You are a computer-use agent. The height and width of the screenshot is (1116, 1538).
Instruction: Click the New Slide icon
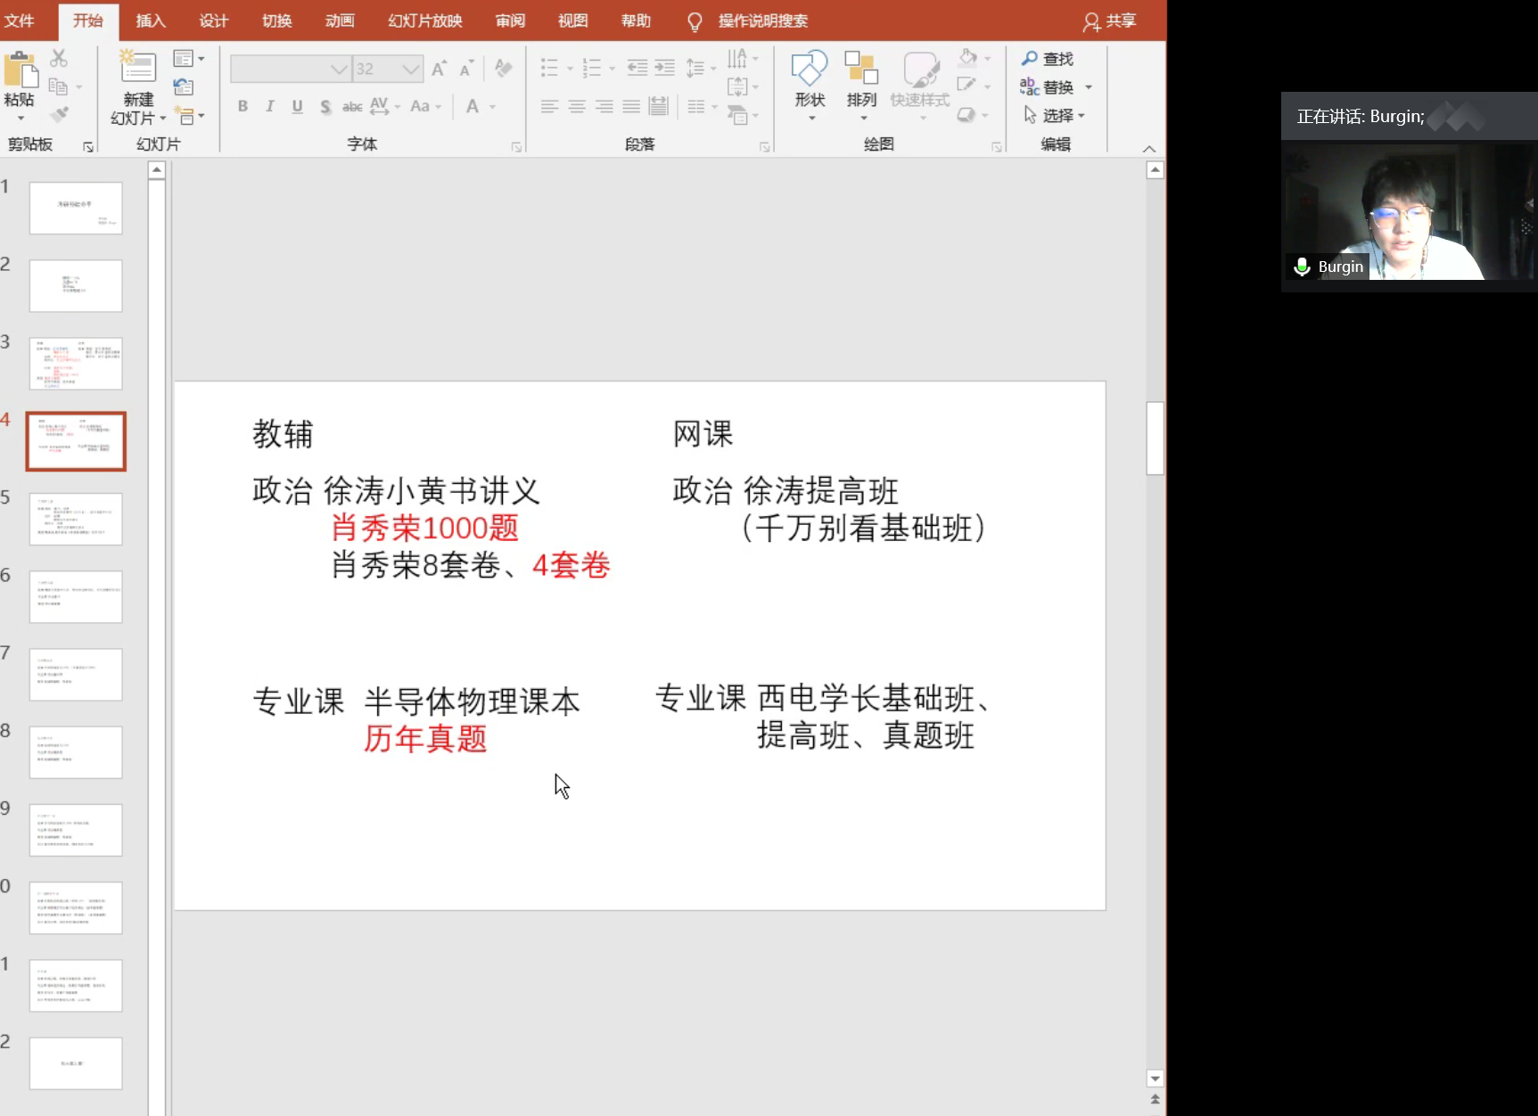pos(138,68)
